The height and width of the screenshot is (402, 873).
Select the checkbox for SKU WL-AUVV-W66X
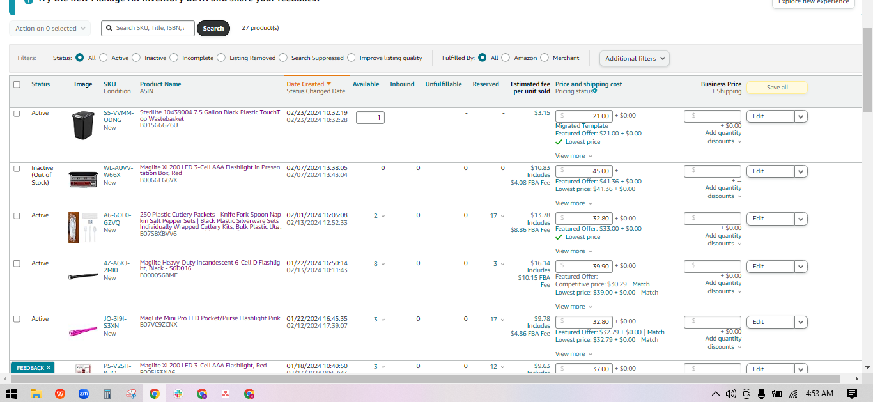pyautogui.click(x=17, y=168)
